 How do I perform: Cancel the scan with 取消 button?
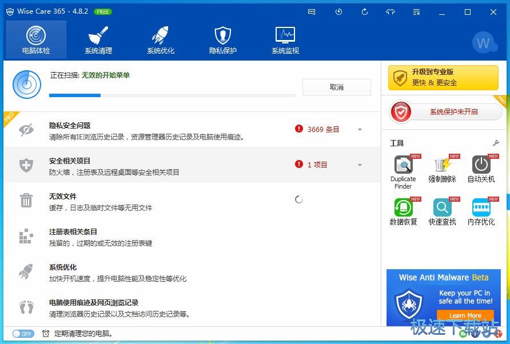pos(337,87)
